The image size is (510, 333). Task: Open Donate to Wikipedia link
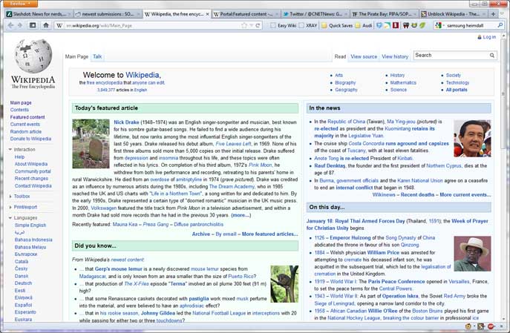[30, 139]
